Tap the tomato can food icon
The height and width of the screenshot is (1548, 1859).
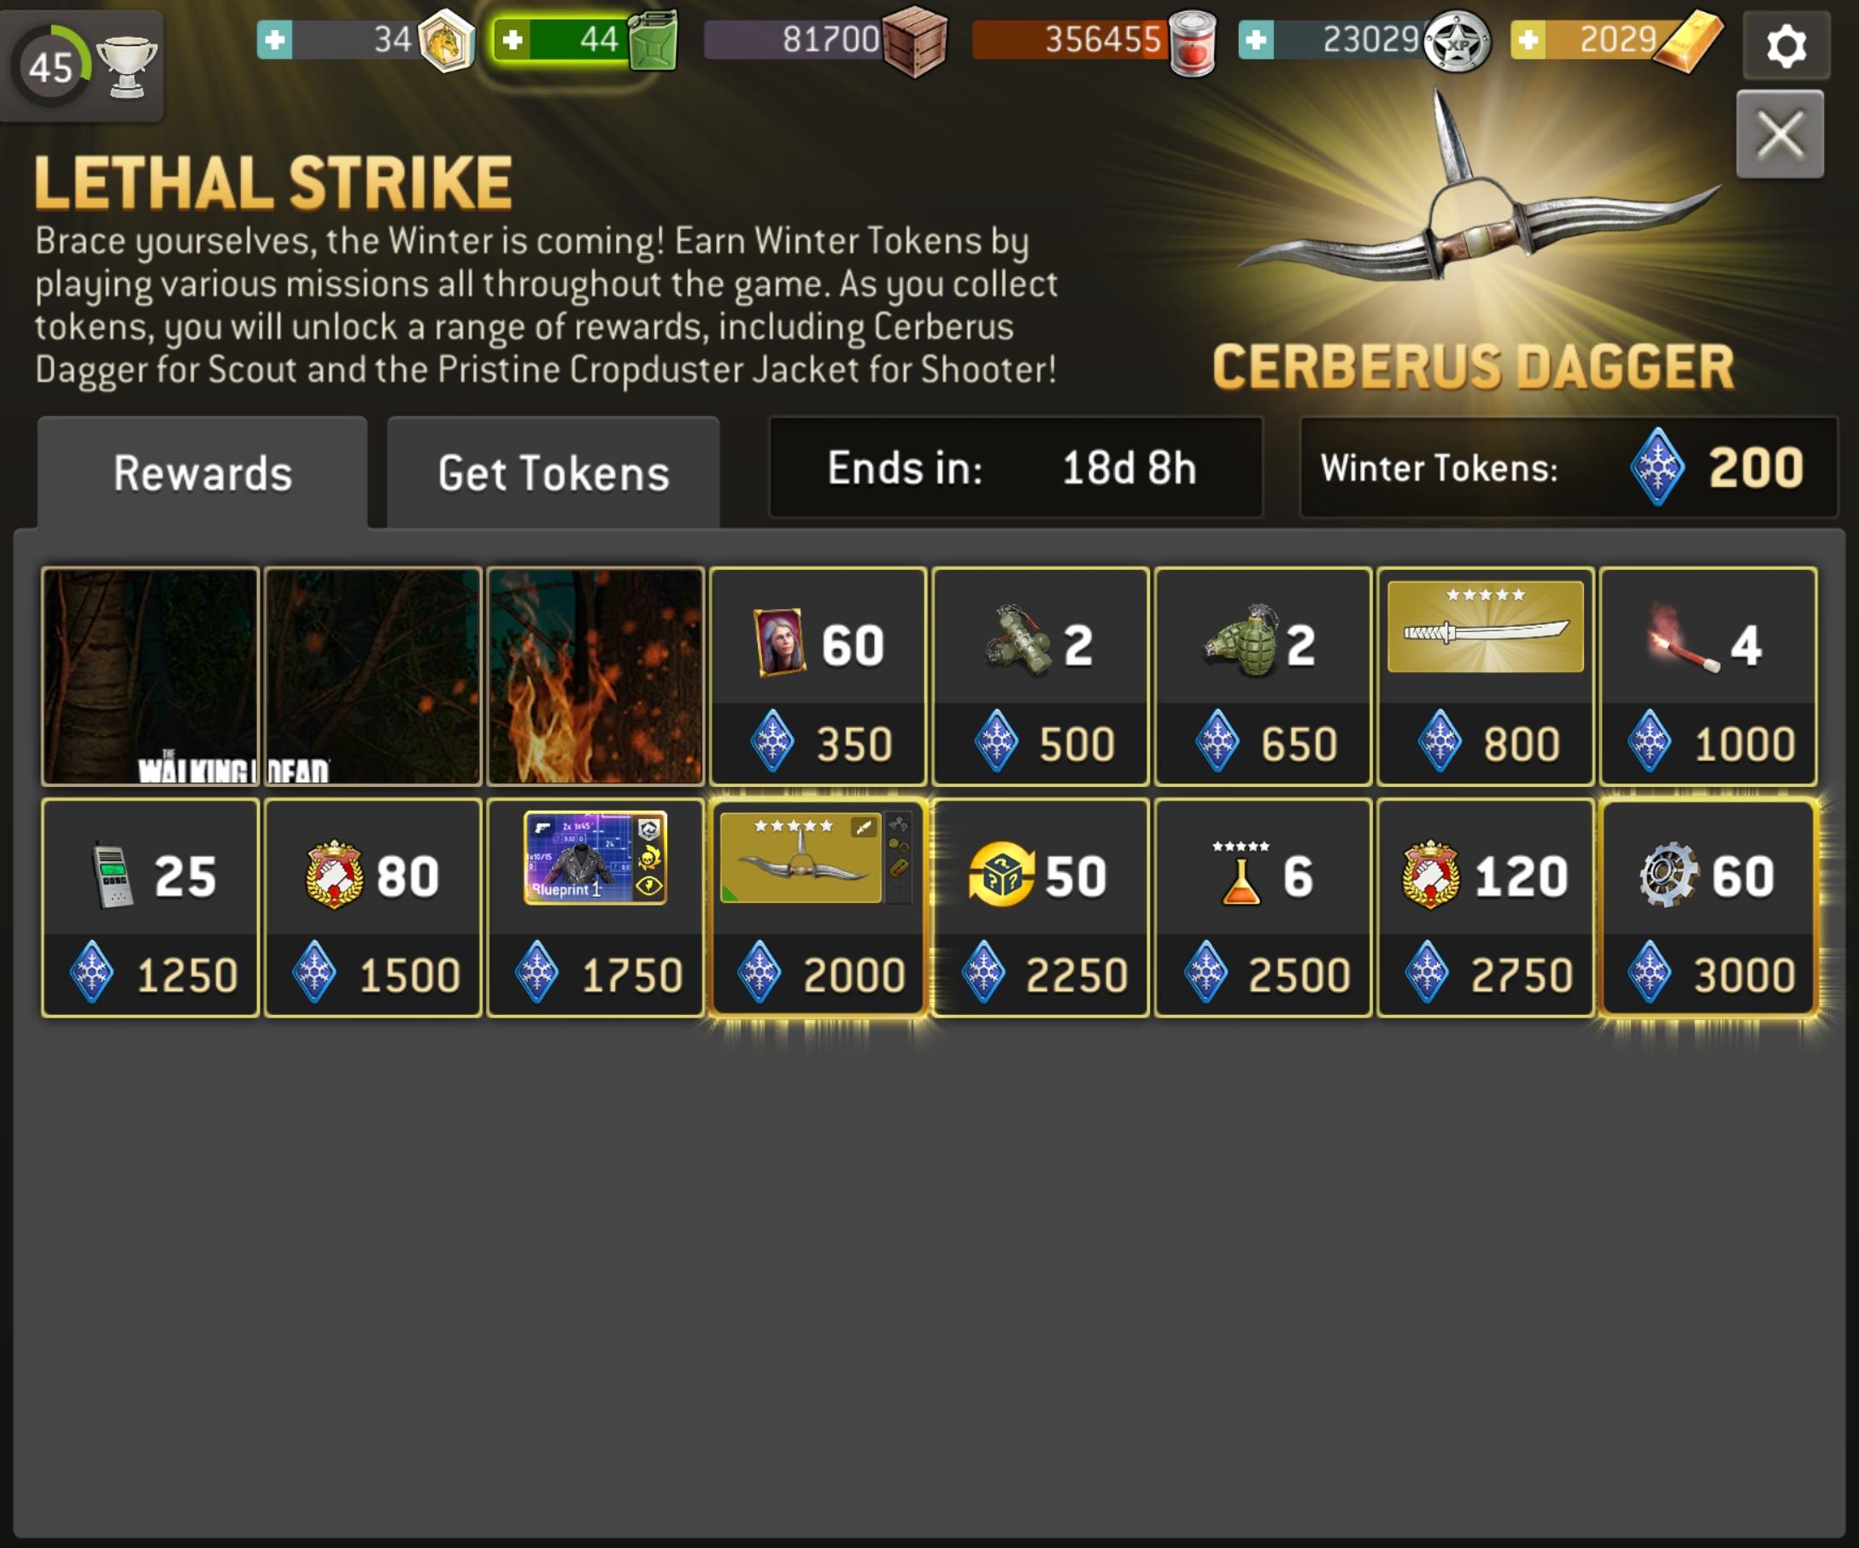coord(1192,43)
